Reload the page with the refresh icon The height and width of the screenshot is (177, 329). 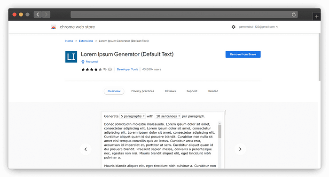point(294,15)
